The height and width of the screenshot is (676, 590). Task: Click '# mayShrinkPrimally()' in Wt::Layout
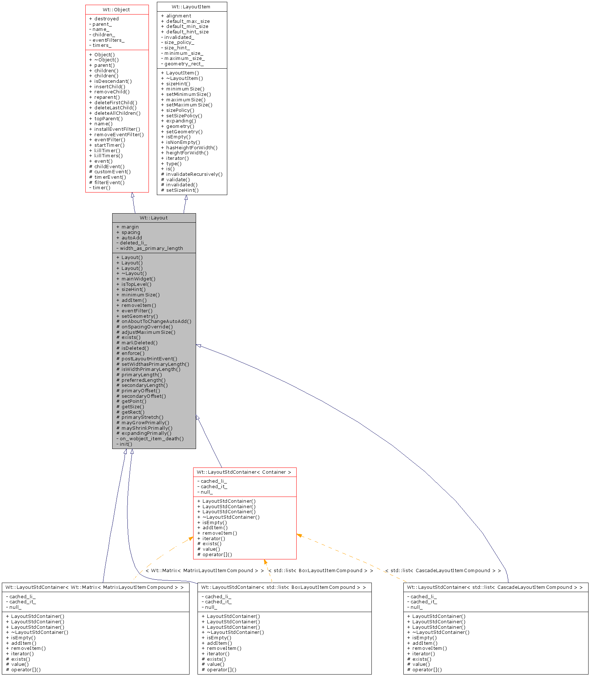click(x=145, y=428)
